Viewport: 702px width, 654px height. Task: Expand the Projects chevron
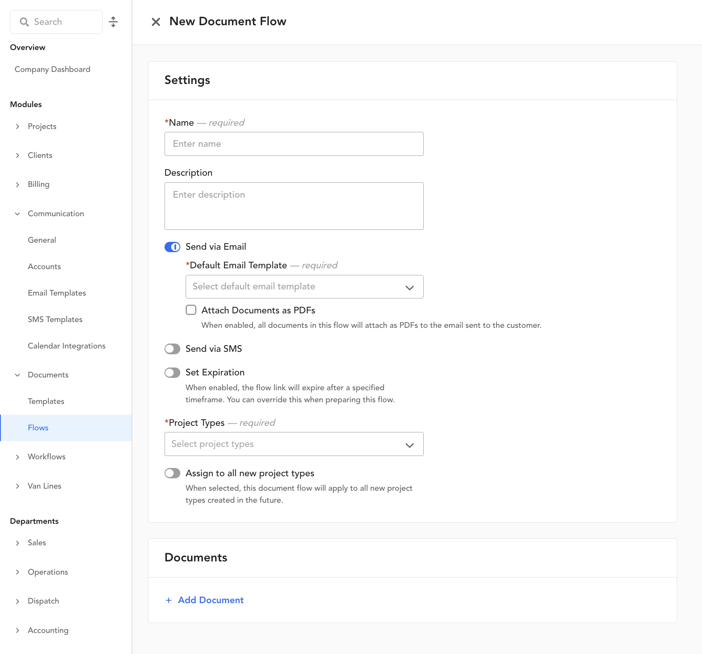[17, 127]
